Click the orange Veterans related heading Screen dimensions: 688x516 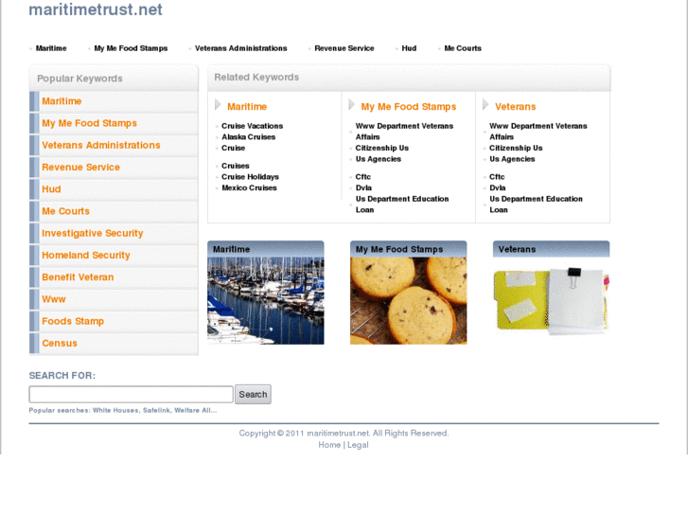(515, 107)
